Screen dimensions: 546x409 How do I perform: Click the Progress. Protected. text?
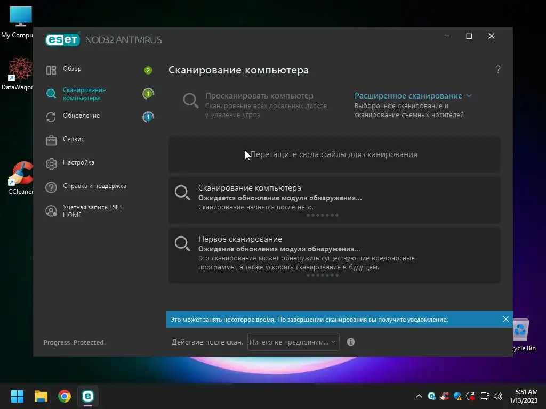point(75,342)
